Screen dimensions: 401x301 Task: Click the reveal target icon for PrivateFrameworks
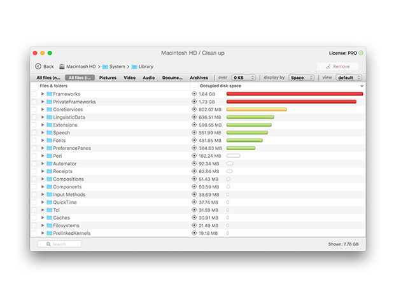tap(194, 102)
